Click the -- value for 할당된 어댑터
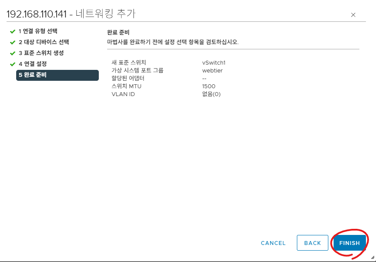 click(x=204, y=79)
